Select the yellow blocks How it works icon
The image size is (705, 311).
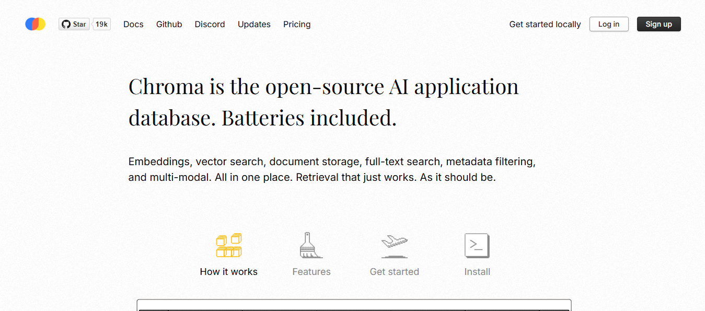pos(229,245)
